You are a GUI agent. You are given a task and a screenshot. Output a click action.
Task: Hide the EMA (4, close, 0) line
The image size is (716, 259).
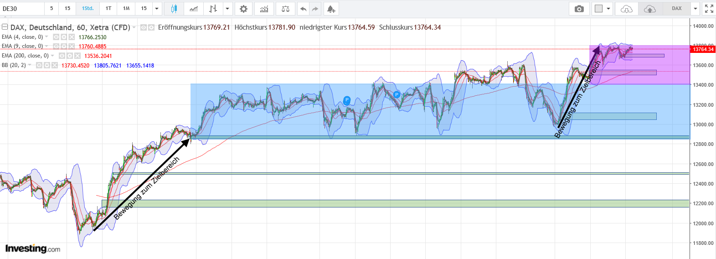click(x=56, y=37)
